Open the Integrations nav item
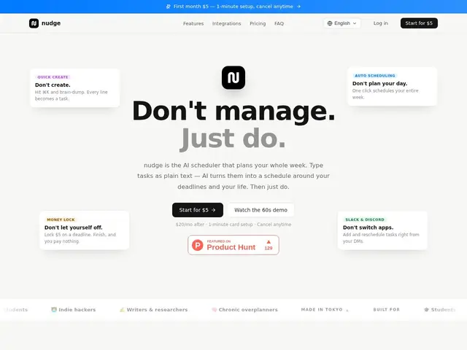The height and width of the screenshot is (350, 467). [227, 23]
